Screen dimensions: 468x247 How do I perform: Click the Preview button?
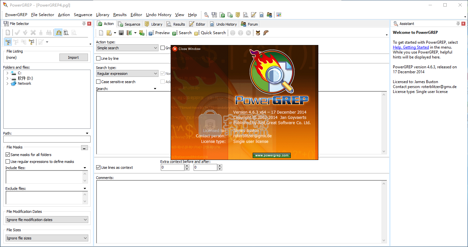[159, 33]
